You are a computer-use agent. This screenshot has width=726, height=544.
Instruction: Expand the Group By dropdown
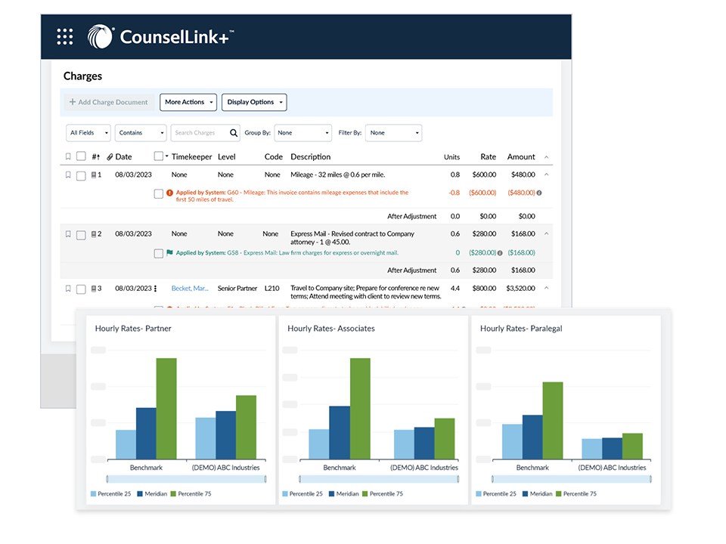(302, 133)
